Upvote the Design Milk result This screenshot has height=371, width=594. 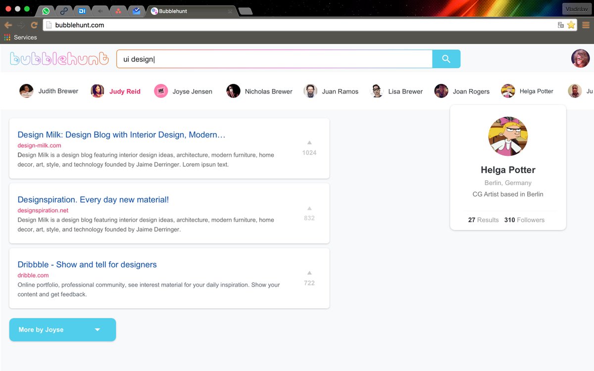(309, 142)
